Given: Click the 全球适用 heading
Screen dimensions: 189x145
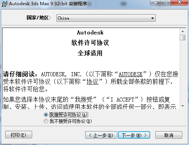Looking at the screenshot, I should click(90, 53).
